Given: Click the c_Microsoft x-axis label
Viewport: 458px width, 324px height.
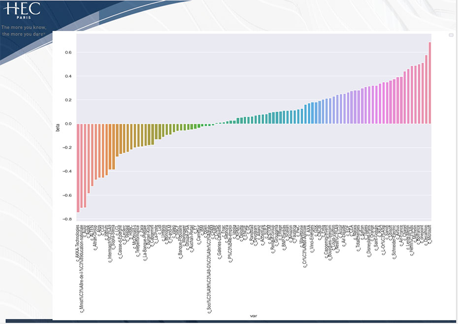Looking at the screenshot, I should click(x=430, y=235).
